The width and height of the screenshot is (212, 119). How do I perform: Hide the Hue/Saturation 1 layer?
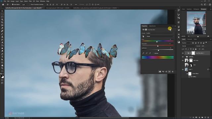coord(183,53)
